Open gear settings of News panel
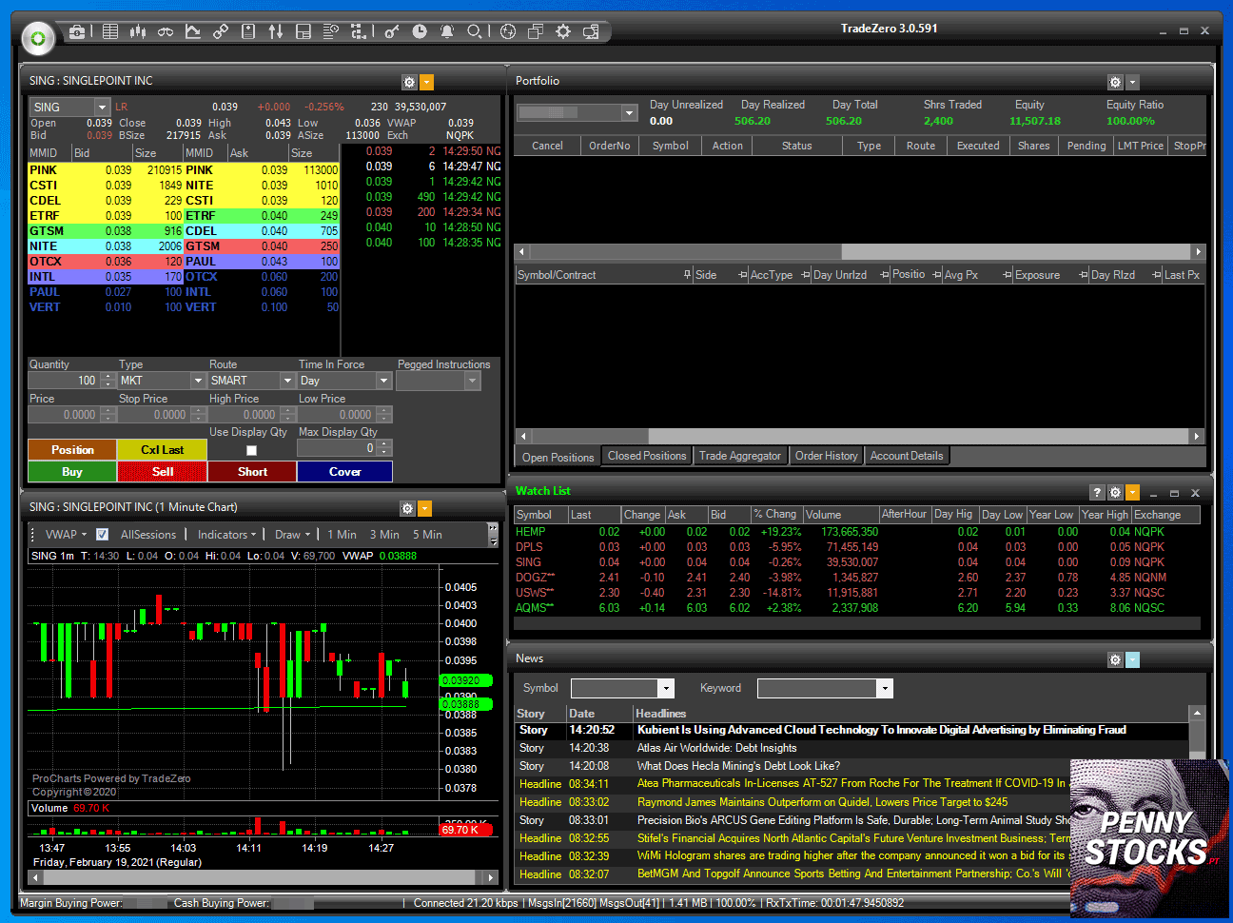This screenshot has height=923, width=1233. click(x=1115, y=659)
